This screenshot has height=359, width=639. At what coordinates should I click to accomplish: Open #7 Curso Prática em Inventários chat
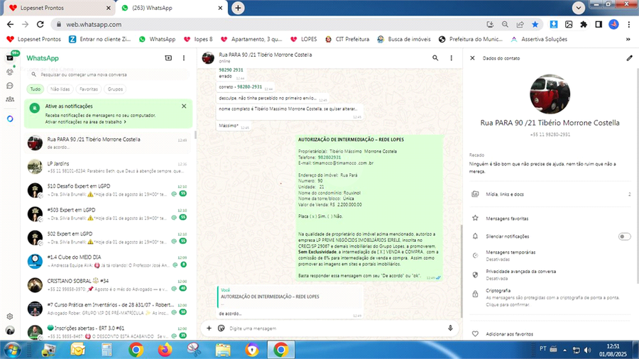[x=108, y=309]
